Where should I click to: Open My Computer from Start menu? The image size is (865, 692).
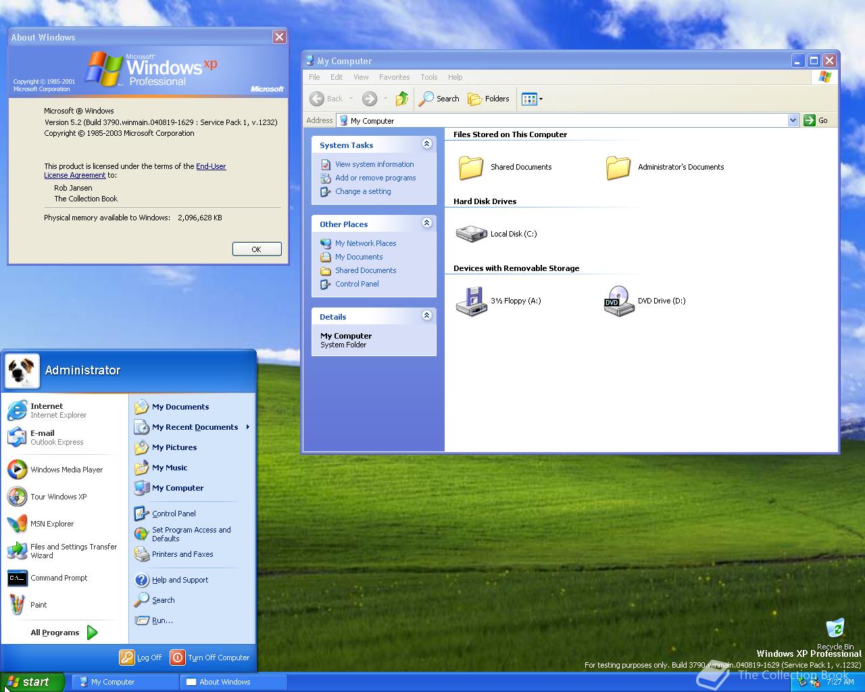(192, 488)
